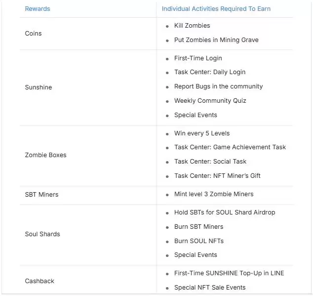Click the Kill Zombies list item
Image resolution: width=313 pixels, height=296 pixels.
[192, 26]
